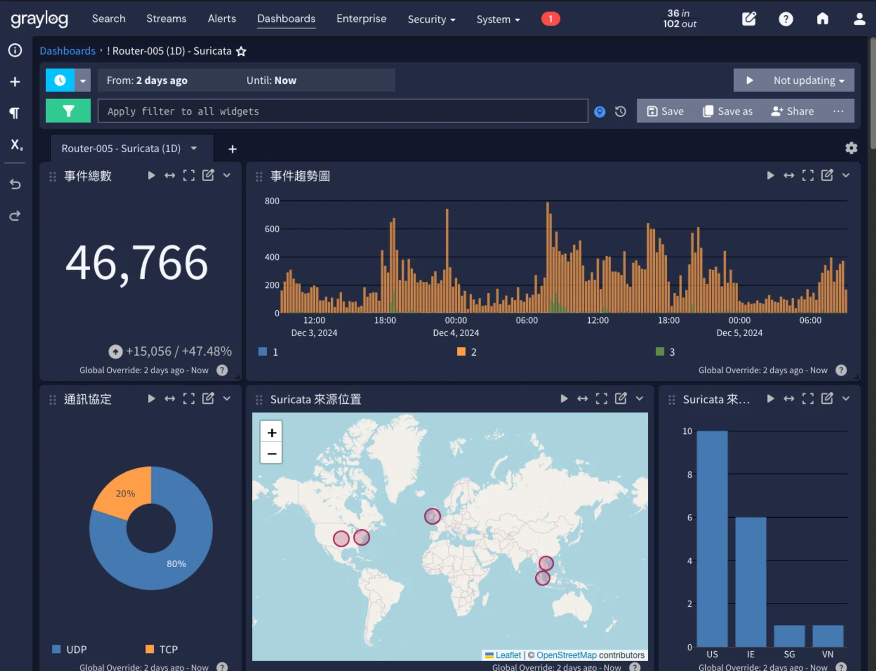Expand 事件總數 widget actions chevron
The height and width of the screenshot is (671, 876).
(x=227, y=175)
